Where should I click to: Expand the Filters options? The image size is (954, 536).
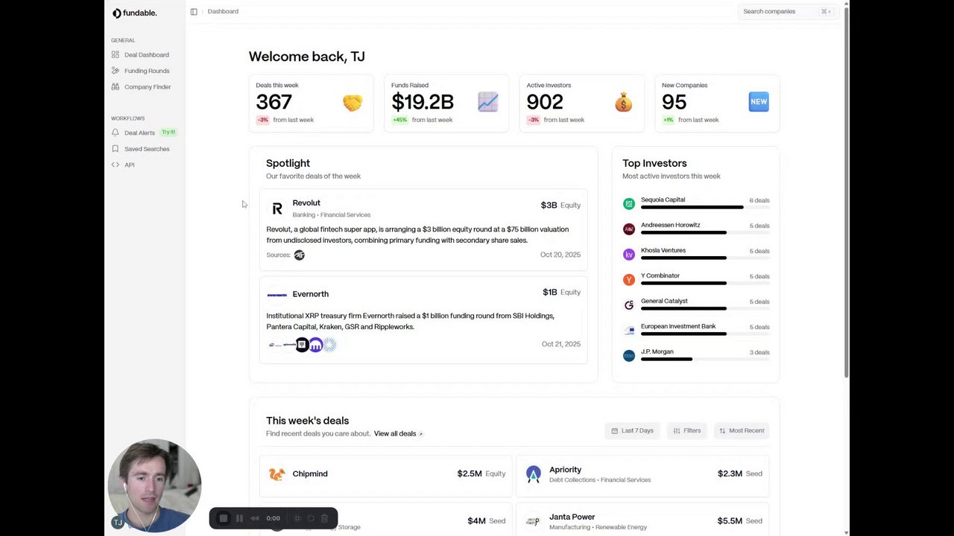[x=686, y=430]
